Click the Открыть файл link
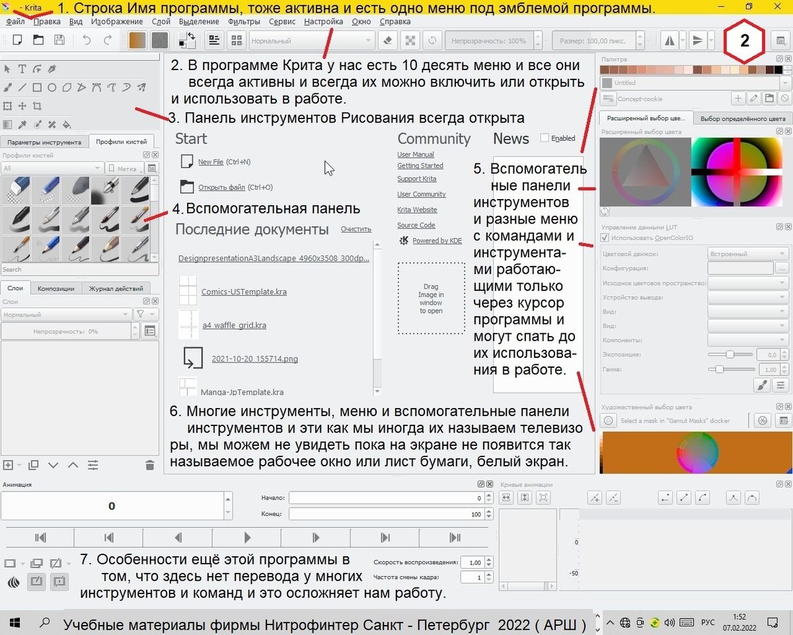Viewport: 793px width, 635px height. pos(221,187)
